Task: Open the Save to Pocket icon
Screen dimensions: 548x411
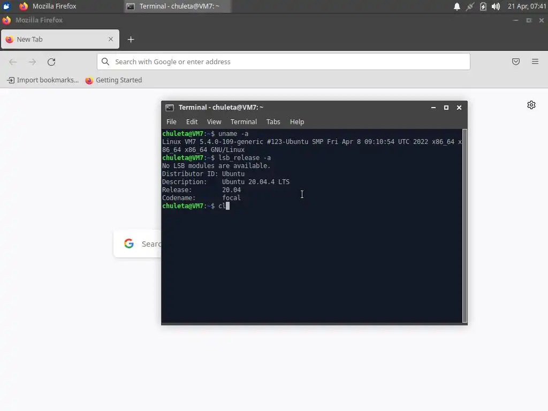Action: click(x=515, y=62)
